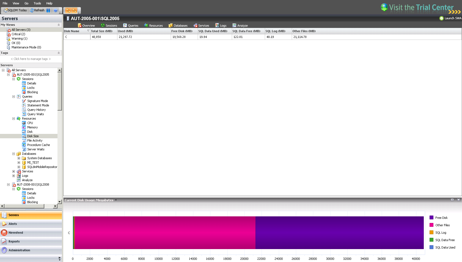Viewport: 462px width, 262px height.
Task: Open SQLDM Today view
Action: 15,10
